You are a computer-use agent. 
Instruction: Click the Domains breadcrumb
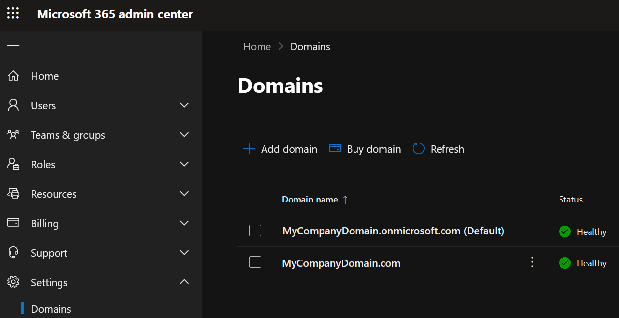pyautogui.click(x=310, y=47)
